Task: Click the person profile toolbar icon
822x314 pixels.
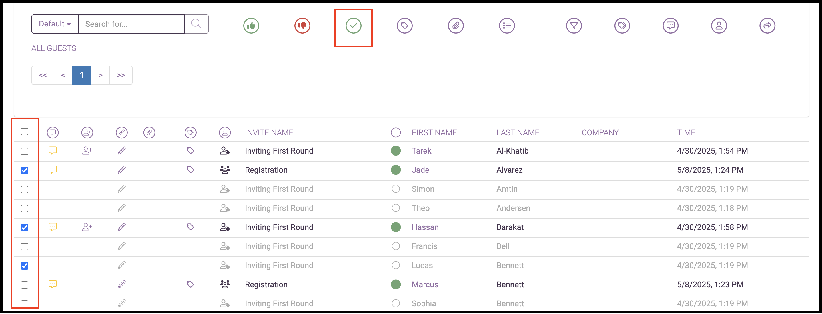Action: (x=719, y=25)
